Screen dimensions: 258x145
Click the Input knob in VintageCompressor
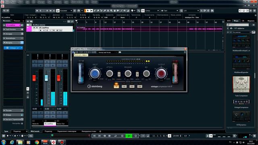click(x=95, y=73)
